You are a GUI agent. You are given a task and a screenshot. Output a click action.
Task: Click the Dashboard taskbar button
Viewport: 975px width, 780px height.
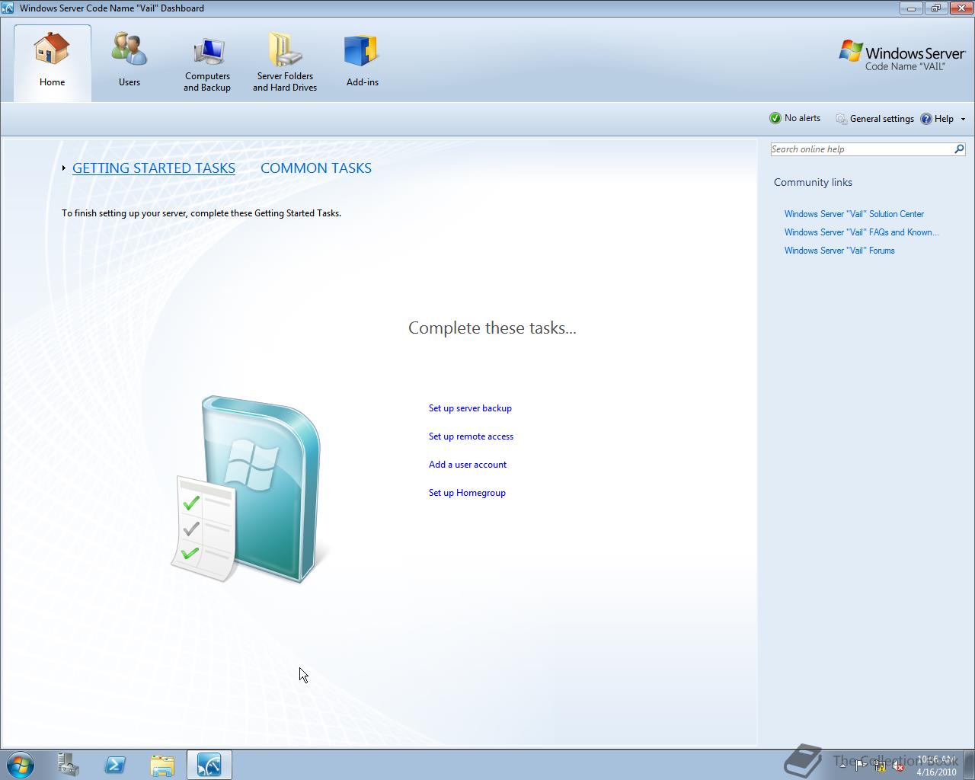209,764
